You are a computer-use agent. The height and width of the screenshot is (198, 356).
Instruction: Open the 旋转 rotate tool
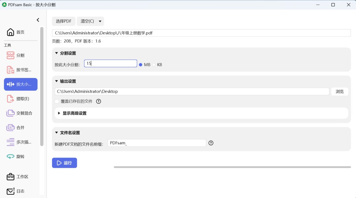[21, 157]
